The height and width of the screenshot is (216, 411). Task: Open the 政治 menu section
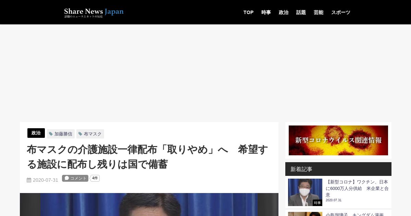[284, 12]
